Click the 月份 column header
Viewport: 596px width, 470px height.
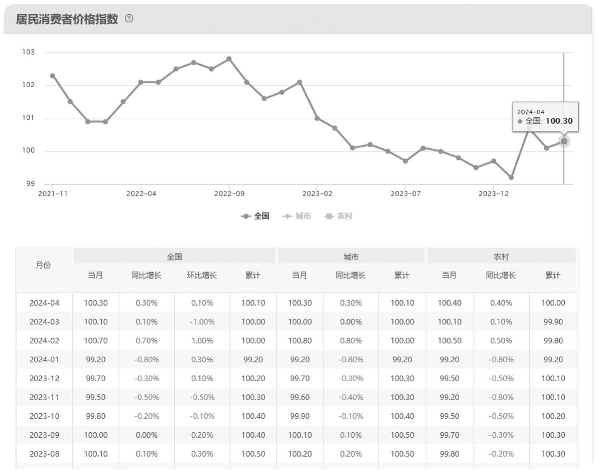pyautogui.click(x=43, y=265)
